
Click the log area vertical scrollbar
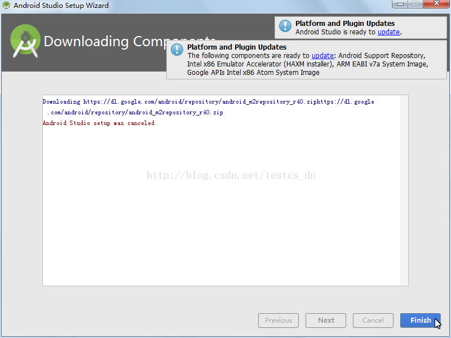click(404, 190)
